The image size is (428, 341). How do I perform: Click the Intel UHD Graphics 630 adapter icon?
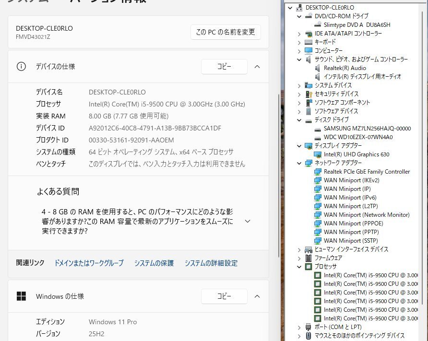click(318, 154)
